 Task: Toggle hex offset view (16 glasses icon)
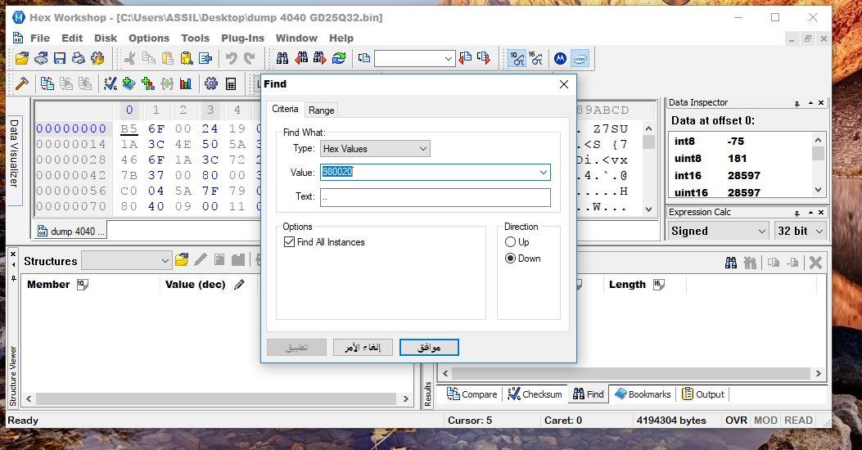coord(535,58)
